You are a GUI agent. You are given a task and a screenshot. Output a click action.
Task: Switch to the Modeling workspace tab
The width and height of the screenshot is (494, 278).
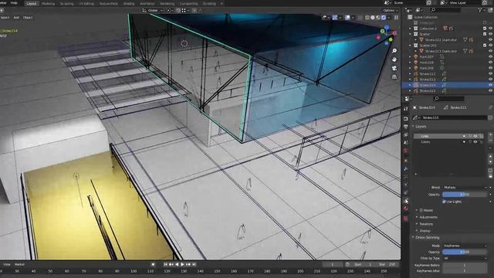[48, 4]
